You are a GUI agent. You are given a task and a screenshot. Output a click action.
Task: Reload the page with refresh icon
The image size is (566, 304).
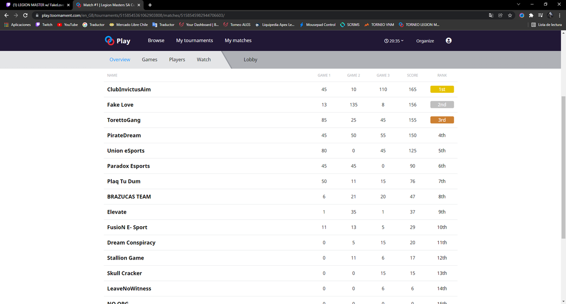click(x=25, y=15)
